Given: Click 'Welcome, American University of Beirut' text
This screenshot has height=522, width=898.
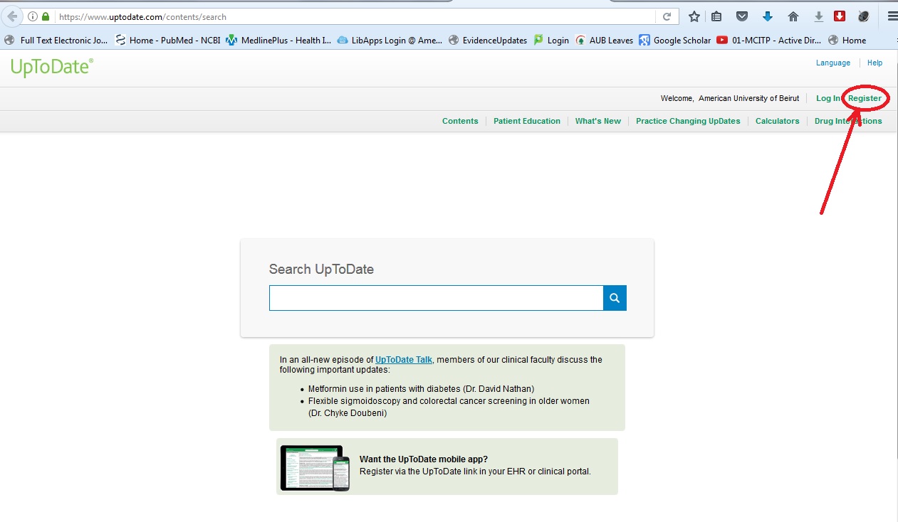Looking at the screenshot, I should [730, 98].
